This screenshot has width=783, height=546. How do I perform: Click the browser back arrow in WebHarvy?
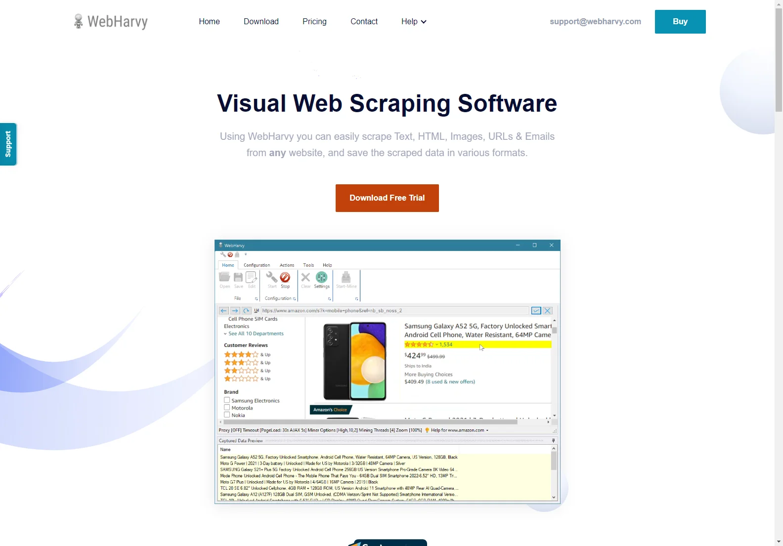click(x=223, y=311)
